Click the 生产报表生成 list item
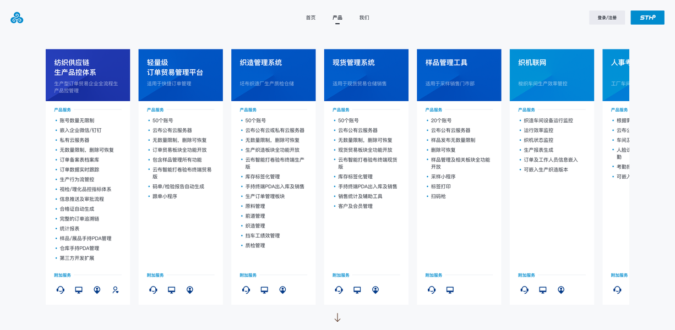 point(538,150)
